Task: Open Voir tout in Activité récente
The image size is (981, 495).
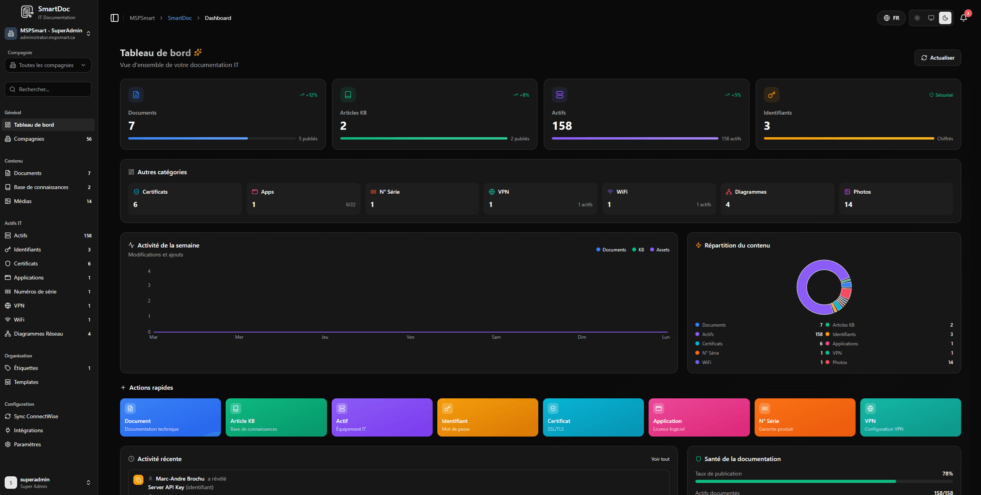Action: click(660, 459)
